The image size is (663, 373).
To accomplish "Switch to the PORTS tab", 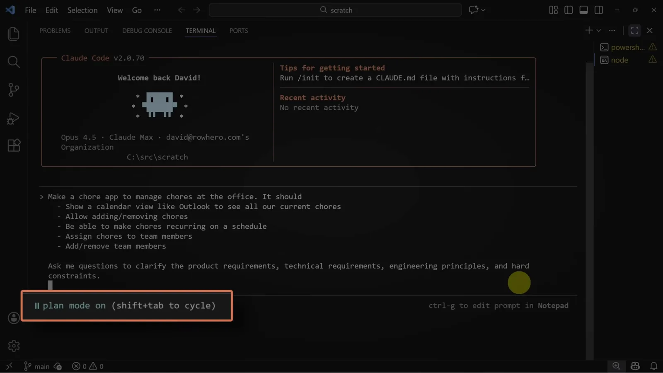I will [x=239, y=31].
